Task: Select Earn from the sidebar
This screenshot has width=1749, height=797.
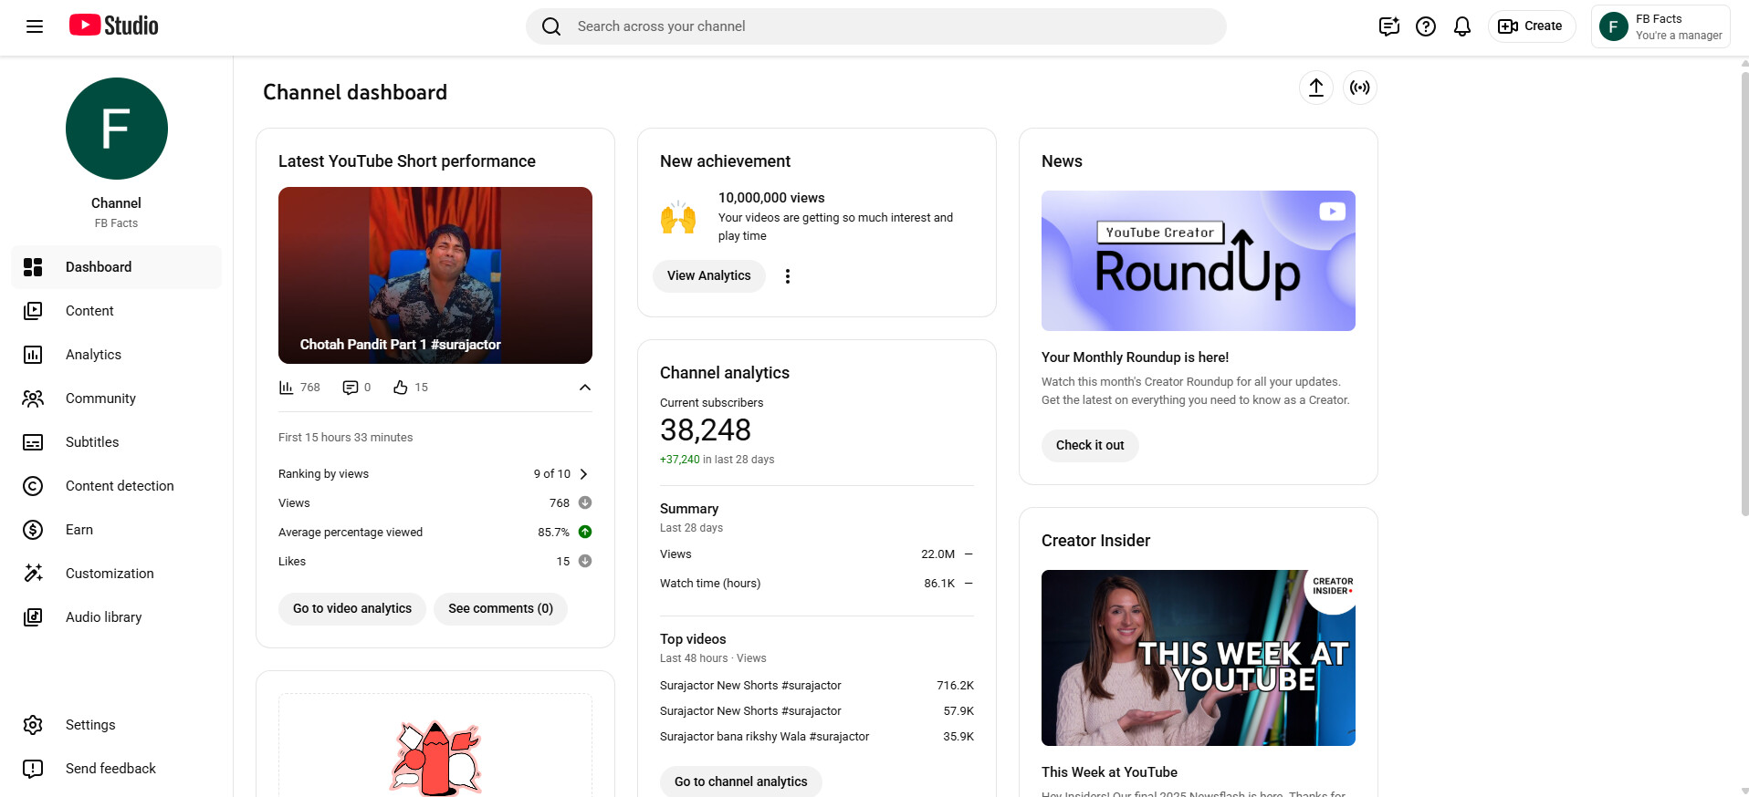Action: 79,530
